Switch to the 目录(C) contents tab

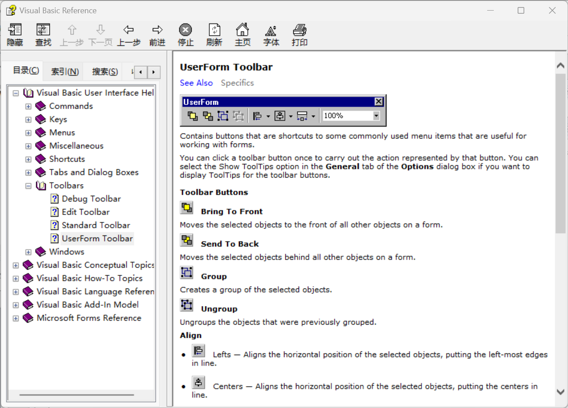(x=26, y=71)
